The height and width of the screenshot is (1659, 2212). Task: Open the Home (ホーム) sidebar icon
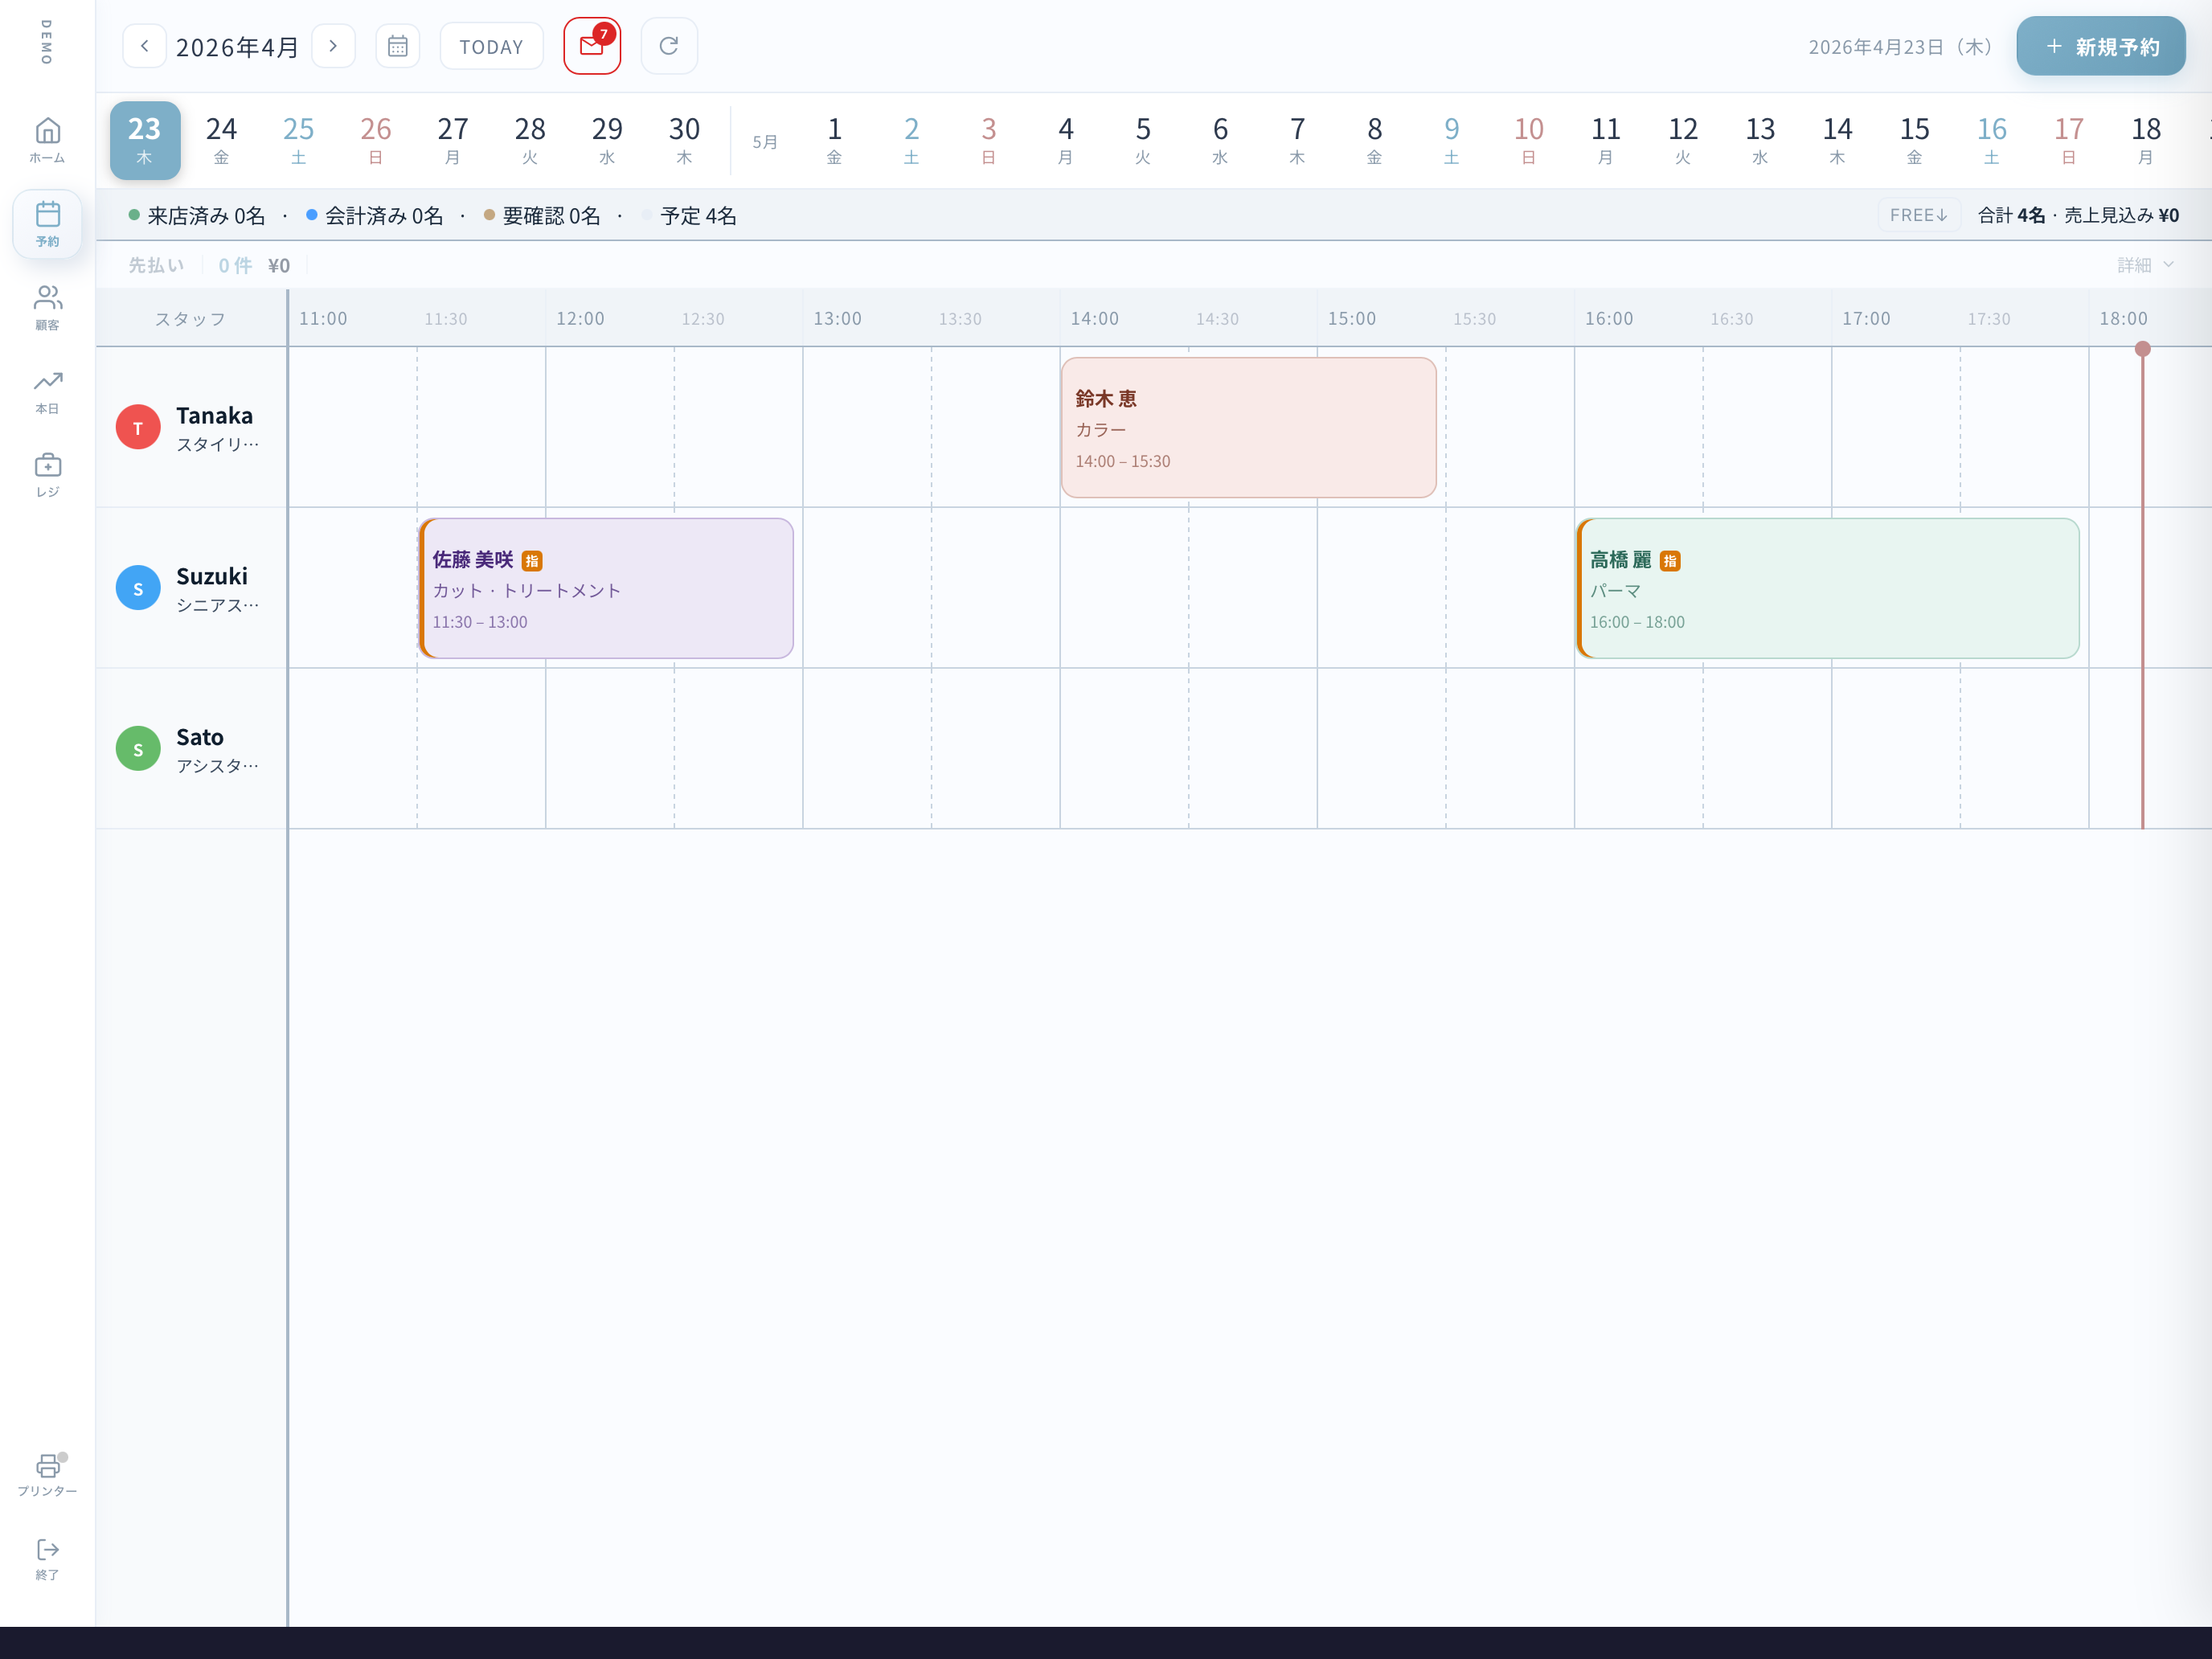(x=47, y=140)
